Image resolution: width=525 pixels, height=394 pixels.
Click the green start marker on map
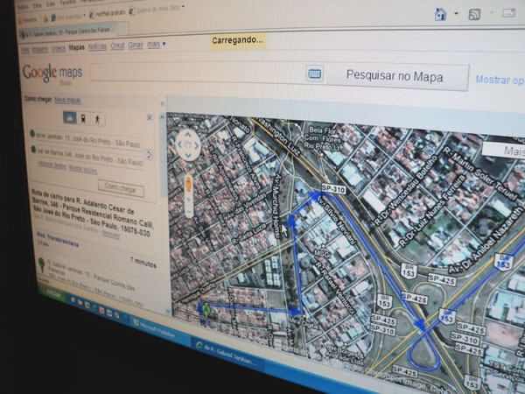(206, 310)
